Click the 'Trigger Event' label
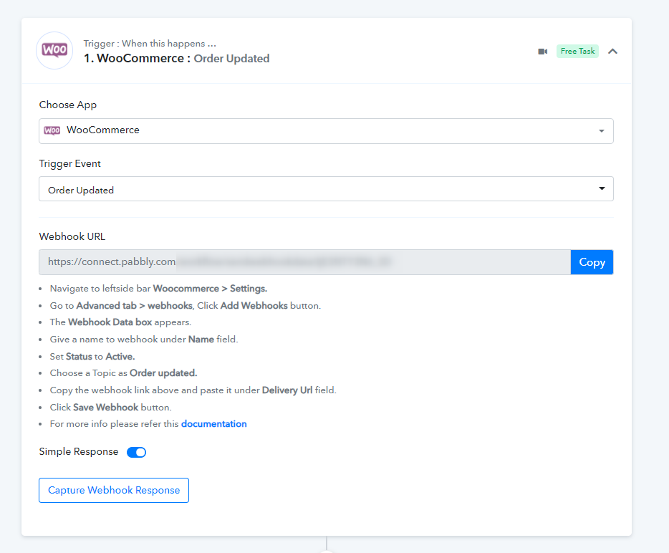Viewport: 669px width, 553px height. pyautogui.click(x=70, y=164)
